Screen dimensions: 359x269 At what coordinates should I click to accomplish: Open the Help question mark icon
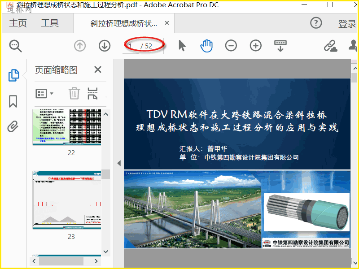(x=316, y=23)
